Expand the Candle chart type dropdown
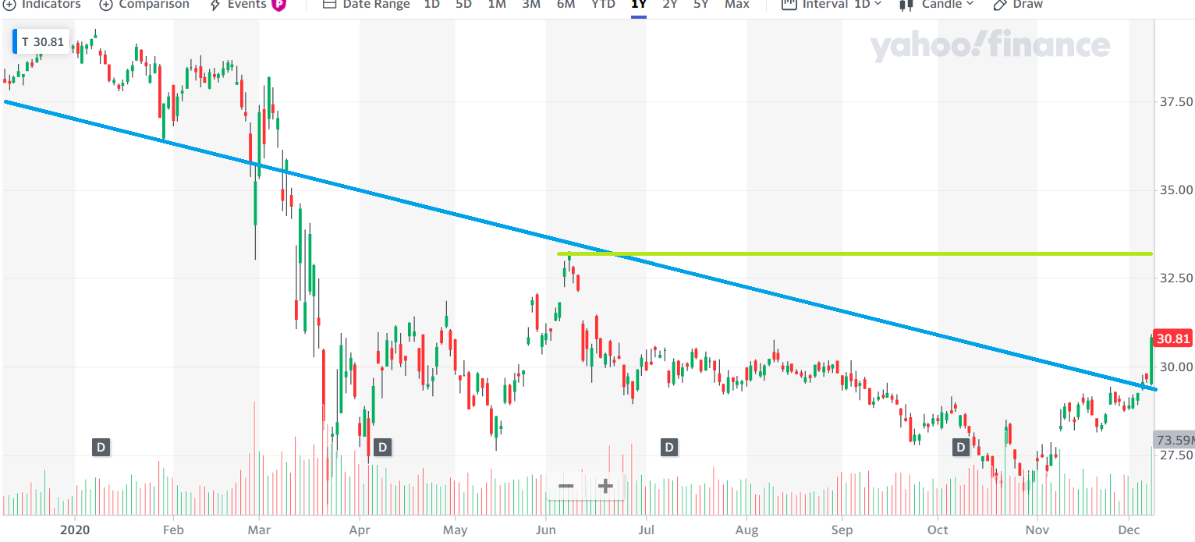Viewport: 1195px width, 542px height. pyautogui.click(x=937, y=5)
